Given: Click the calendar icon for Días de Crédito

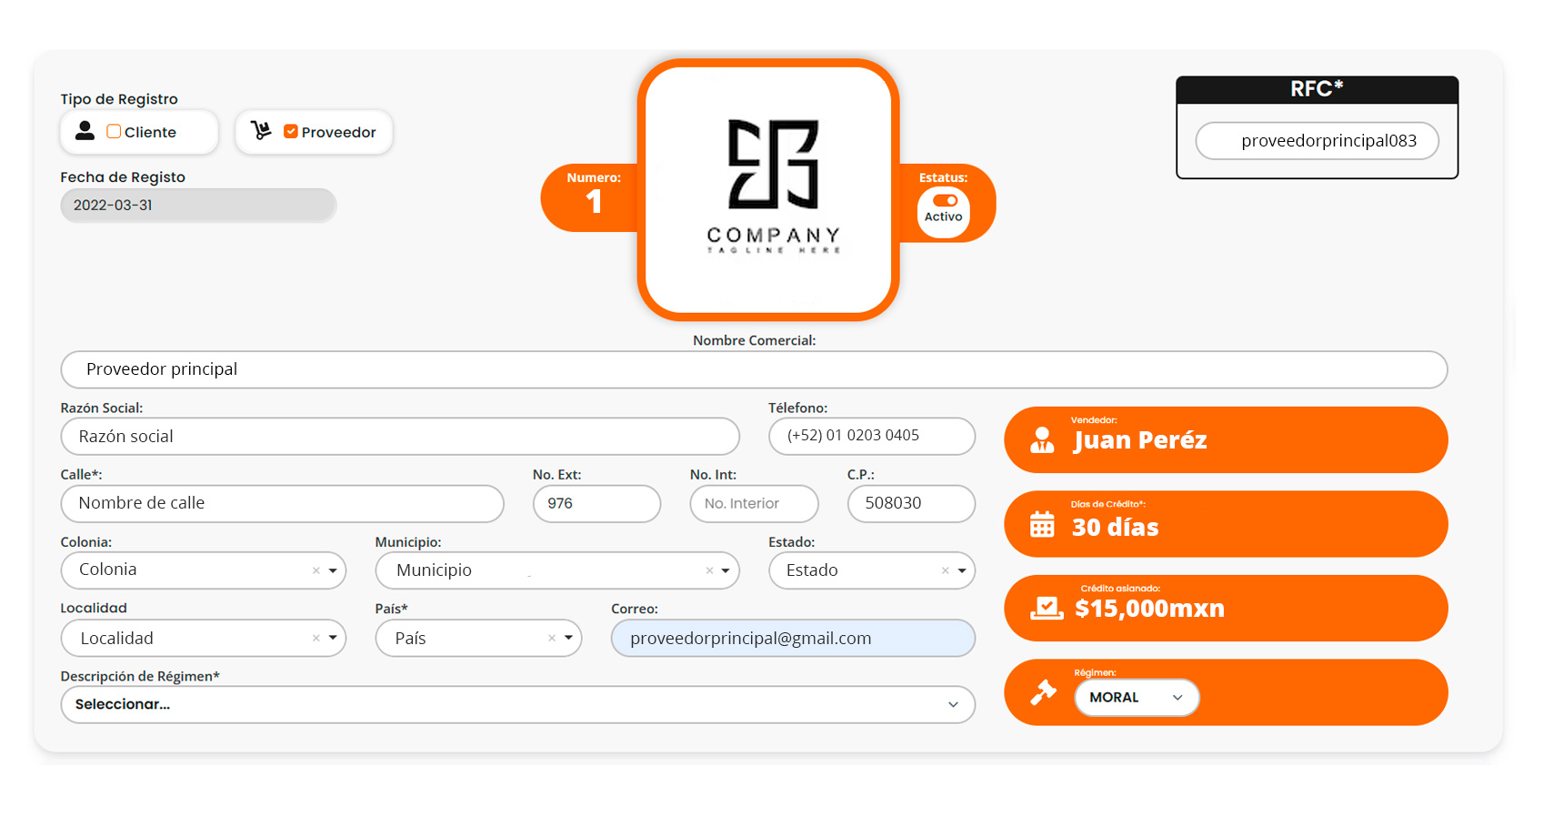Looking at the screenshot, I should (1042, 525).
